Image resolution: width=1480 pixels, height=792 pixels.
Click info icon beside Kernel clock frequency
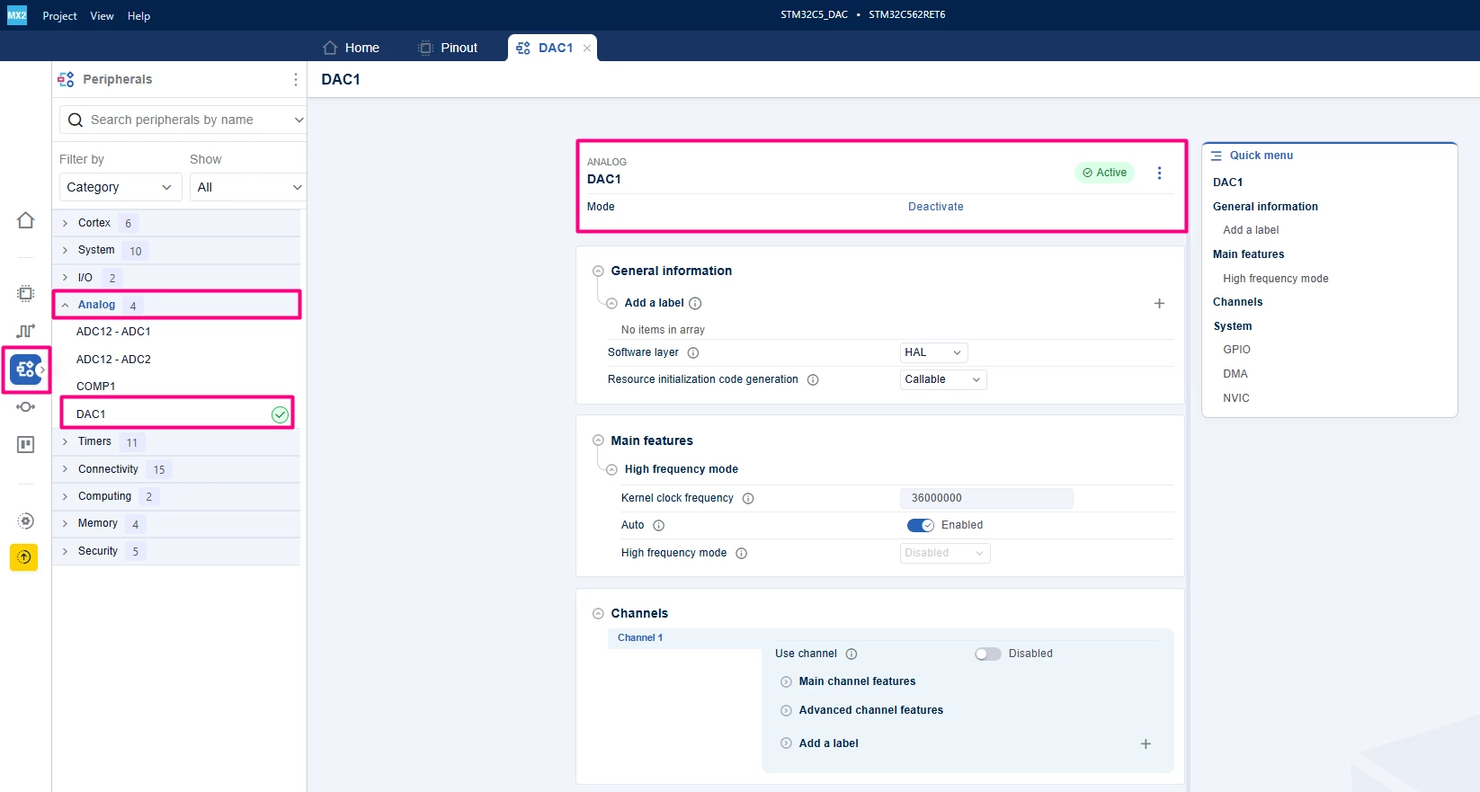748,499
